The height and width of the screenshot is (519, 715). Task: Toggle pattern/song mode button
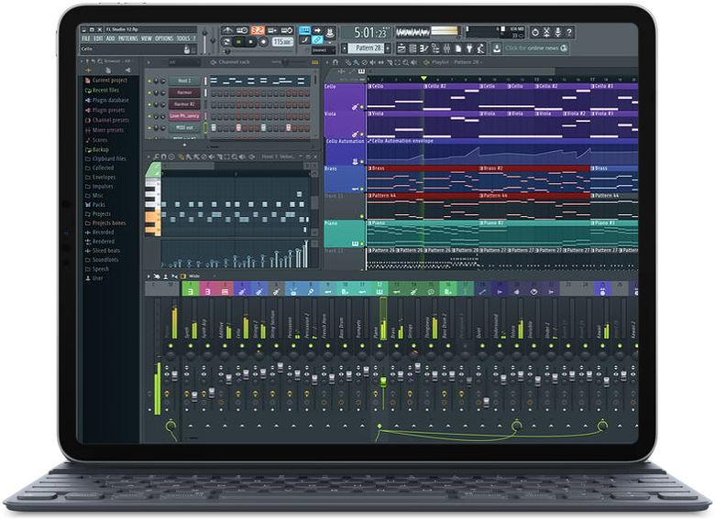[226, 42]
